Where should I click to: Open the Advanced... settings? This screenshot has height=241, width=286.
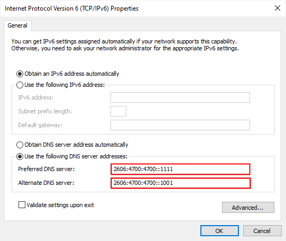[x=248, y=208]
